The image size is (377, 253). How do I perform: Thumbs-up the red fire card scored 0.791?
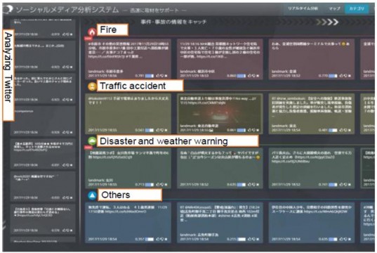pos(158,76)
